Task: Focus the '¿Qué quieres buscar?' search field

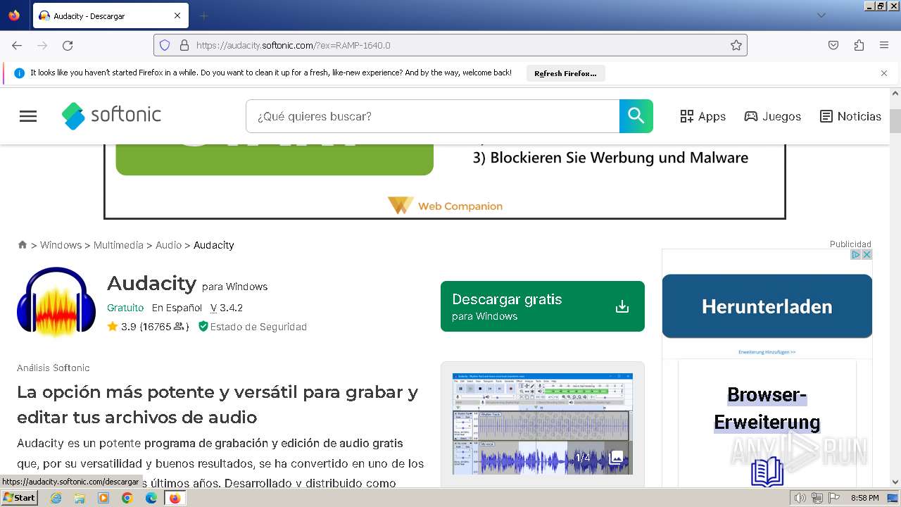Action: [432, 116]
